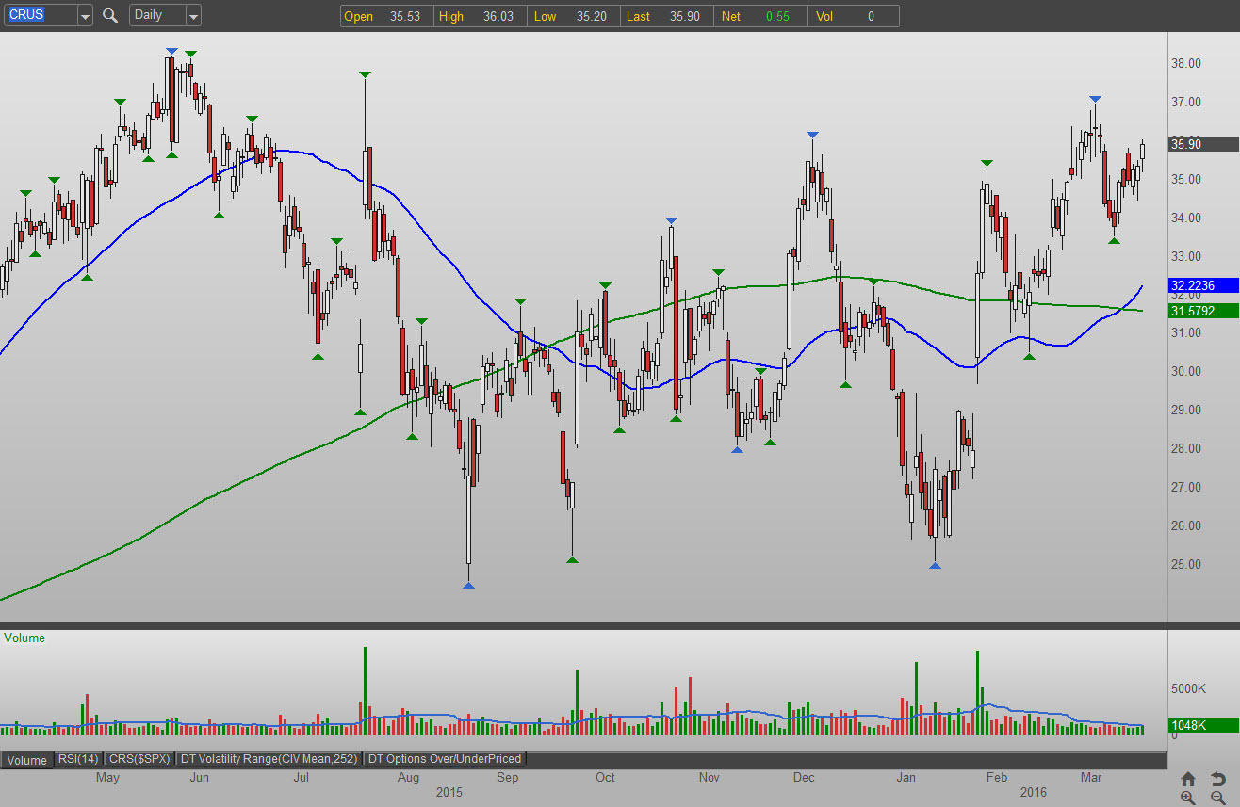The image size is (1240, 807).
Task: Select green pivot marker atop July 37.70 spike
Action: (x=364, y=73)
